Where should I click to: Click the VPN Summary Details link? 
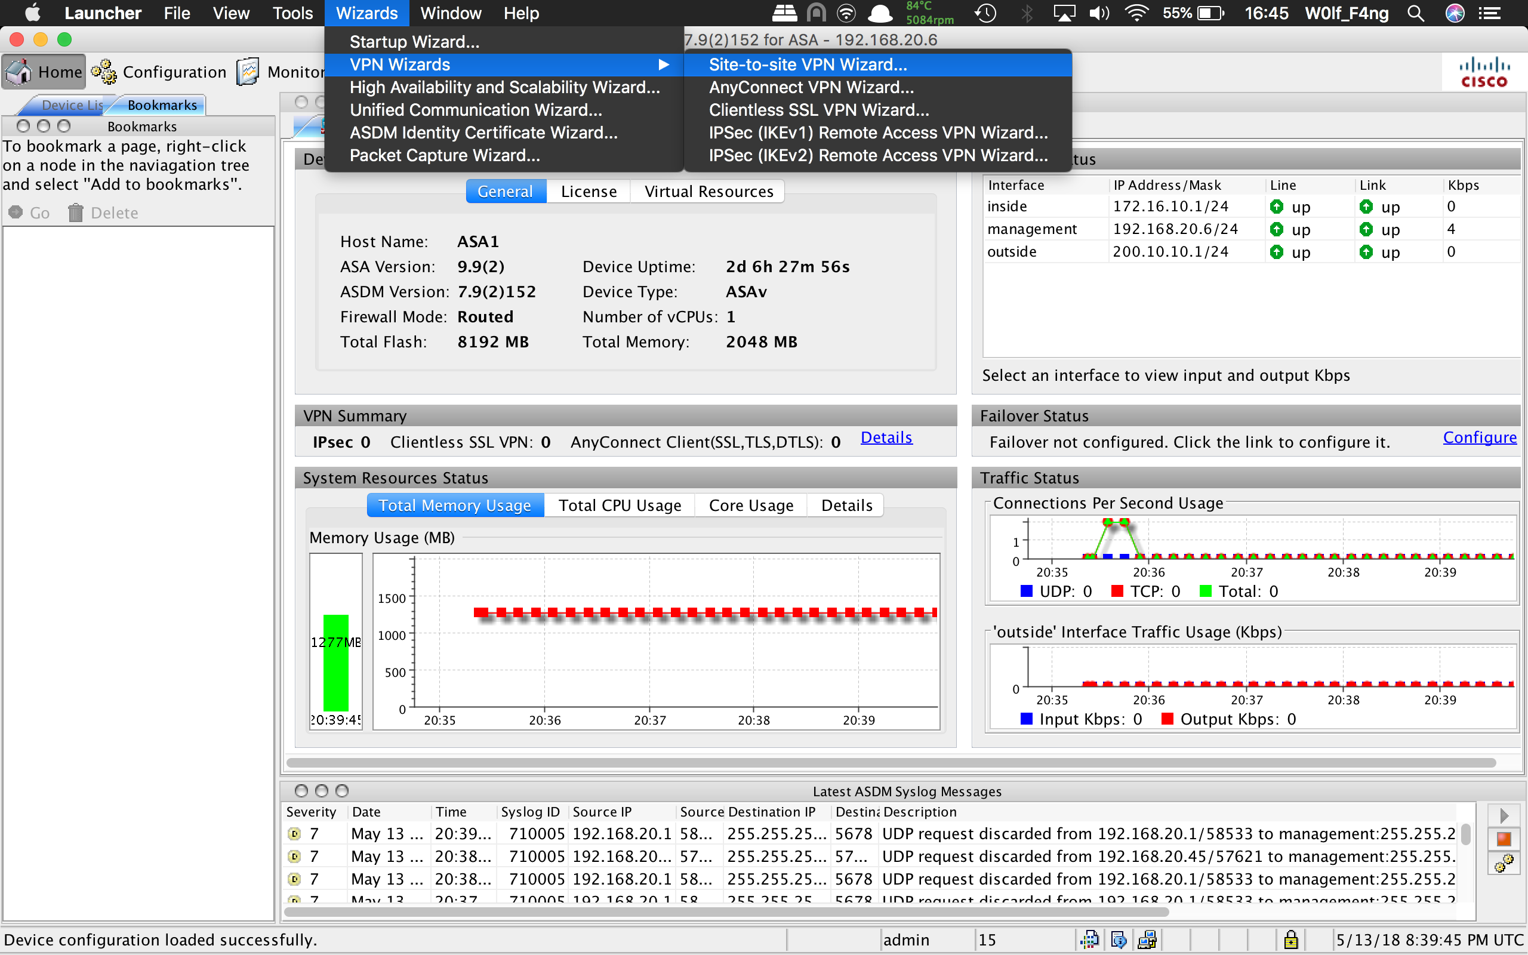pos(886,438)
